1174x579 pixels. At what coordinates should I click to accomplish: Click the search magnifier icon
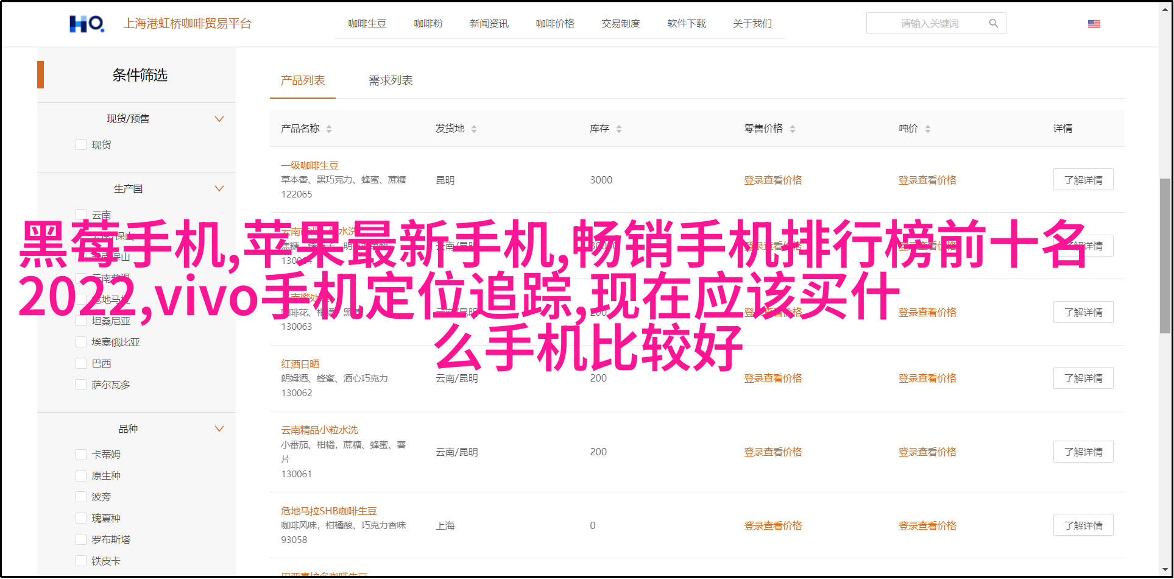coord(994,23)
